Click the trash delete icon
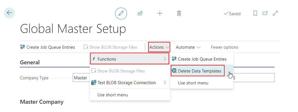The width and height of the screenshot is (298, 112). [179, 13]
